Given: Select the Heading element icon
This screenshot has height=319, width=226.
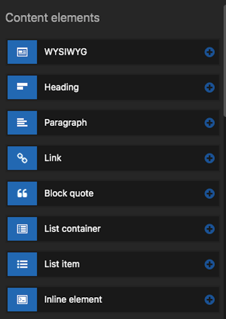Looking at the screenshot, I should pyautogui.click(x=22, y=88).
